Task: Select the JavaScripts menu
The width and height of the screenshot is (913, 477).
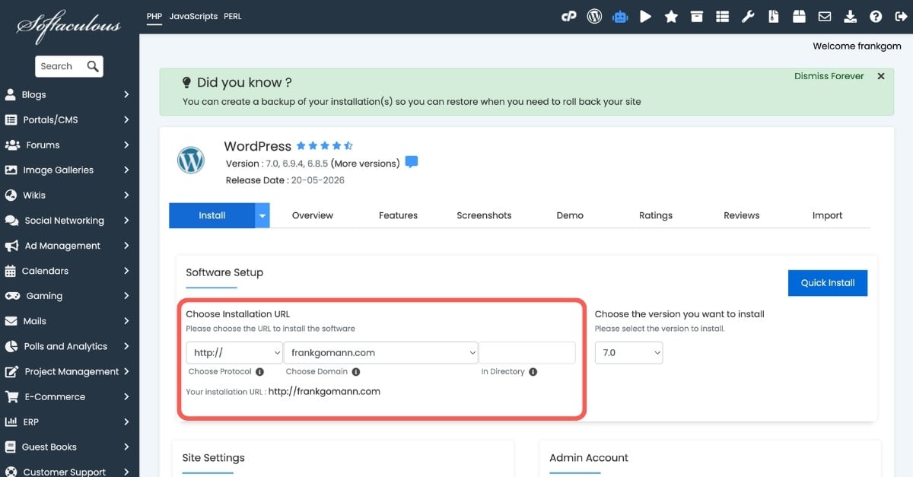Action: (193, 16)
